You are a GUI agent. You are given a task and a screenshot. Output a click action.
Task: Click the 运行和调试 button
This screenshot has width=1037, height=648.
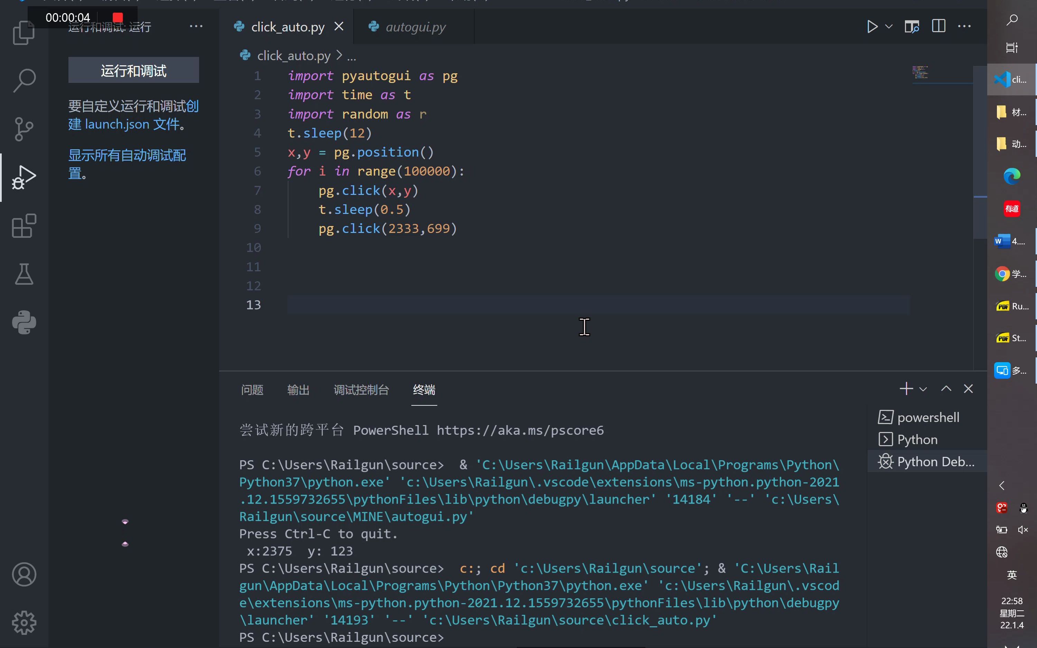[133, 70]
